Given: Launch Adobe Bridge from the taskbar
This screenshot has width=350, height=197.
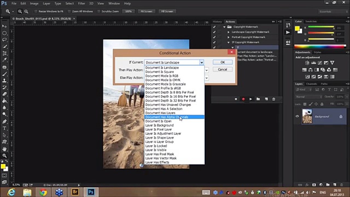Looking at the screenshot, I should [75, 192].
